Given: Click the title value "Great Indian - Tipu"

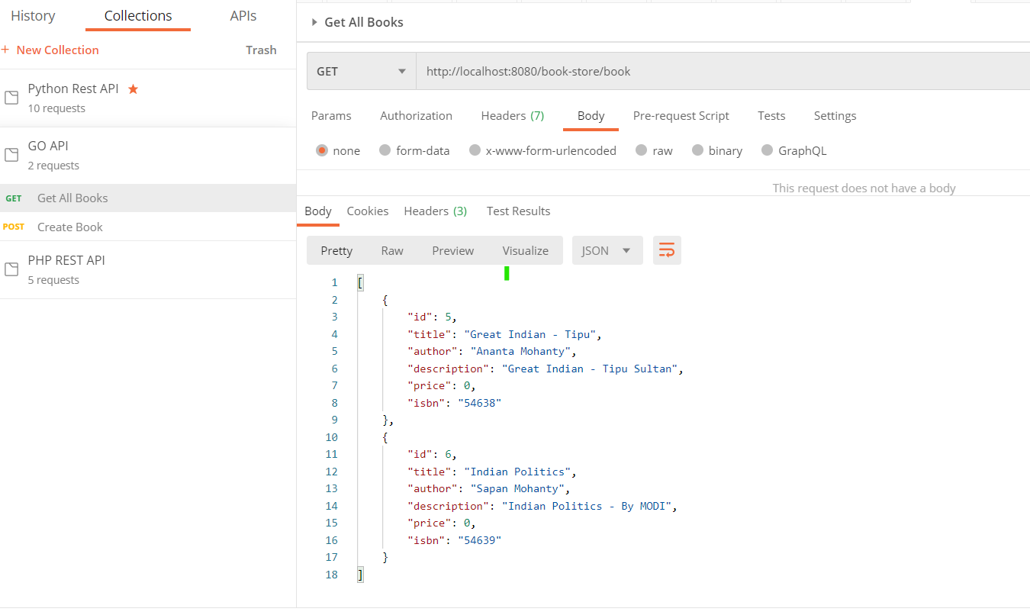Looking at the screenshot, I should coord(533,334).
